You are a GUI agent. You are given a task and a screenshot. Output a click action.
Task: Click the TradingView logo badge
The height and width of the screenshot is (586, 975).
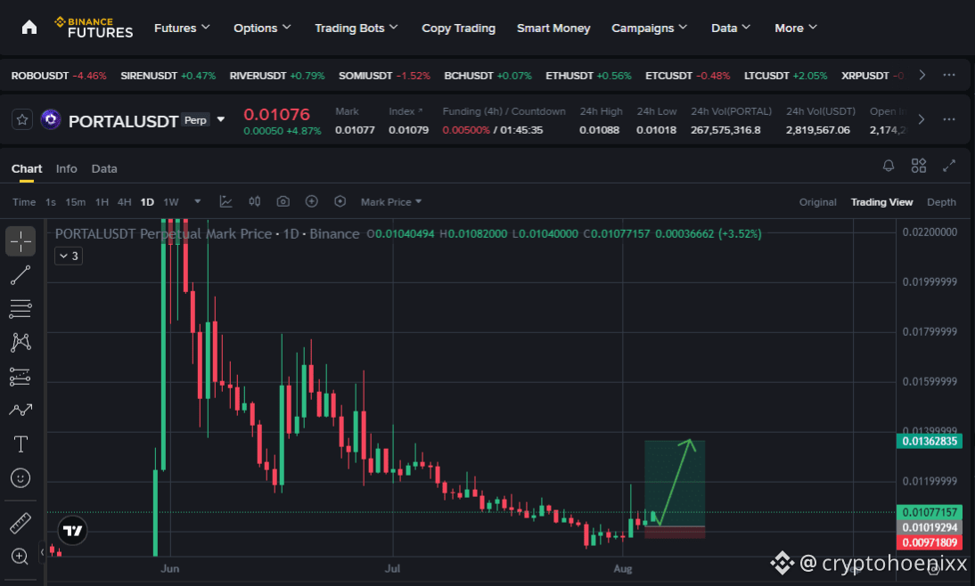73,531
